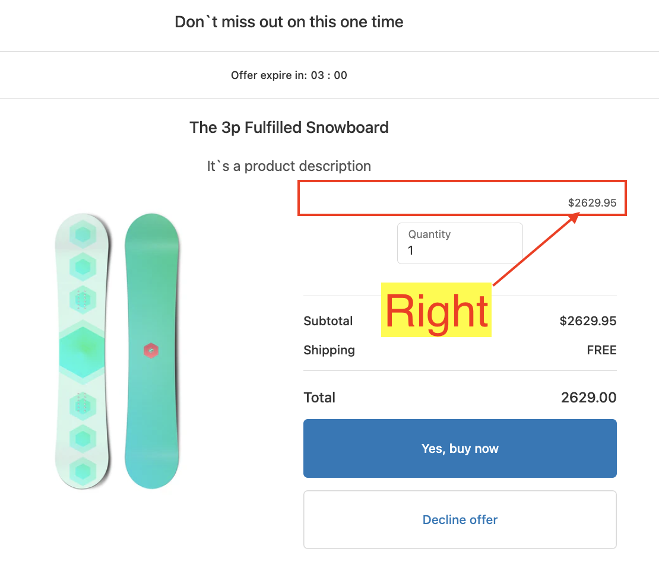This screenshot has width=659, height=571.
Task: Click the product description text
Action: (289, 166)
